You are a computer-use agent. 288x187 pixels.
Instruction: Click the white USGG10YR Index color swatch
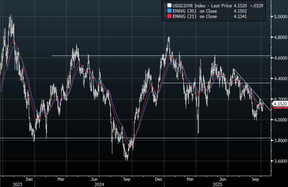[x=169, y=5]
